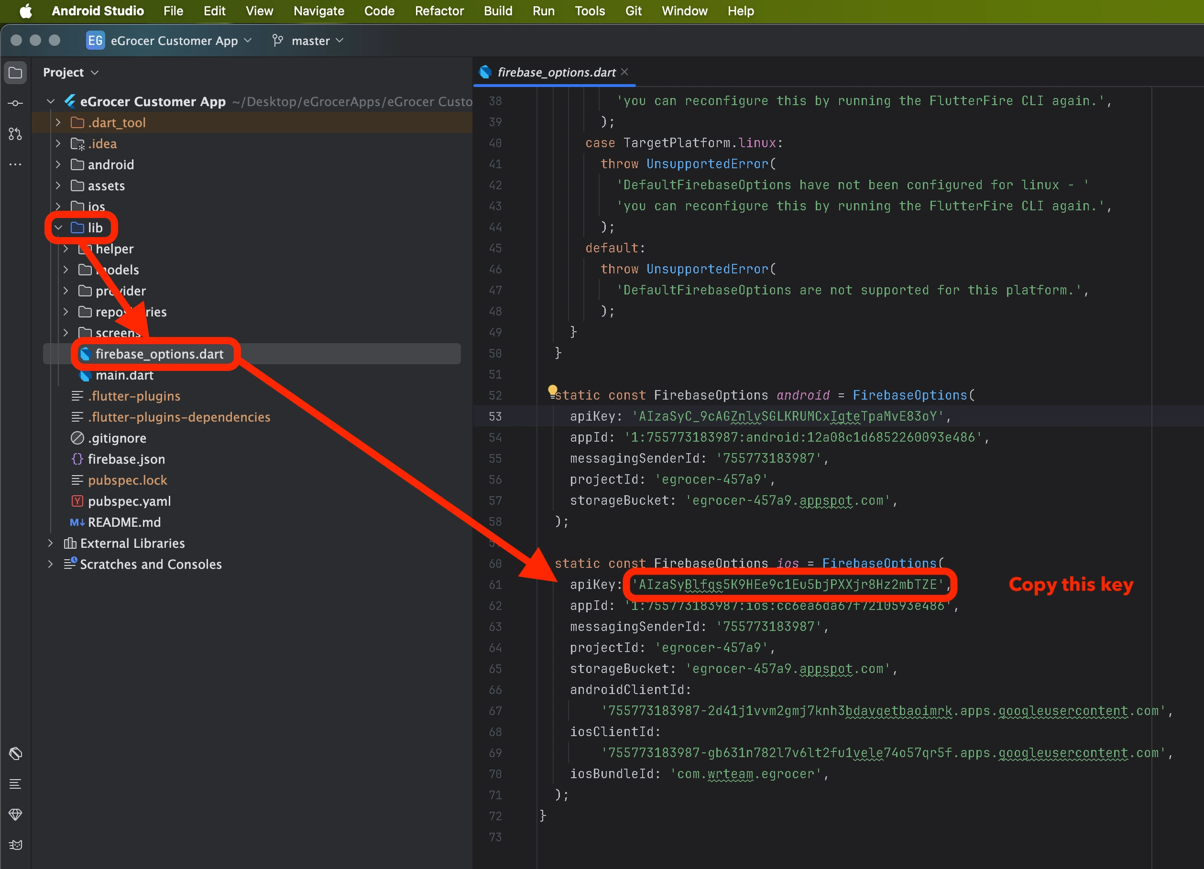Click projectId value on line 56
1204x869 pixels.
click(x=711, y=479)
